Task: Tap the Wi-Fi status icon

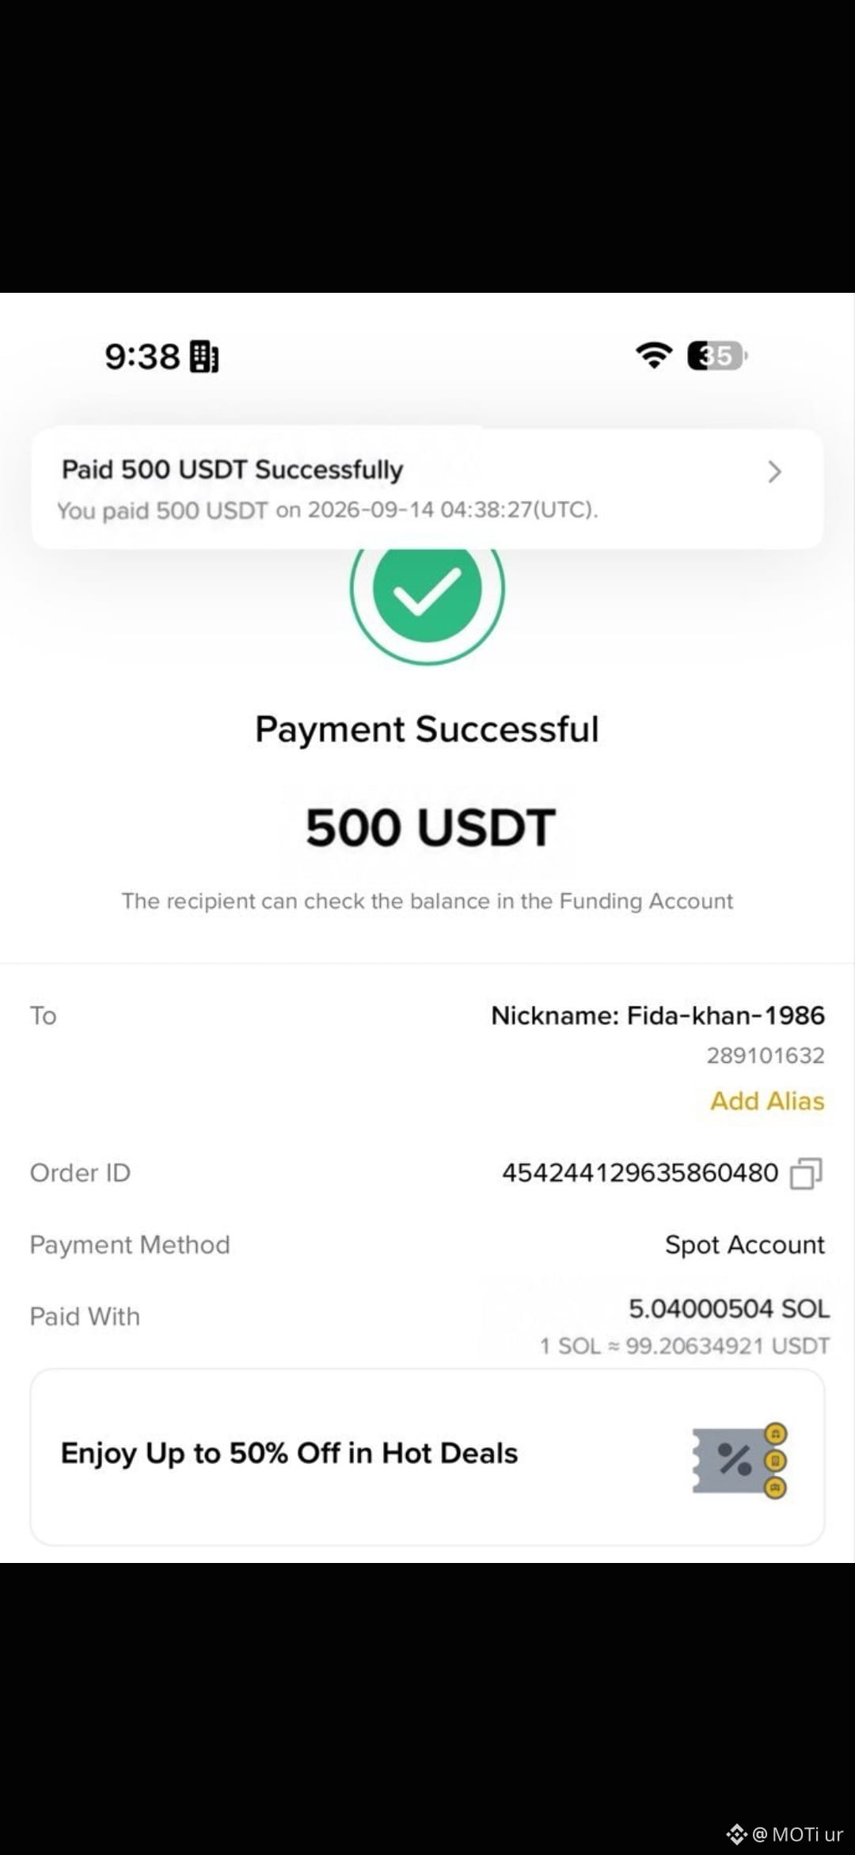Action: coord(654,355)
